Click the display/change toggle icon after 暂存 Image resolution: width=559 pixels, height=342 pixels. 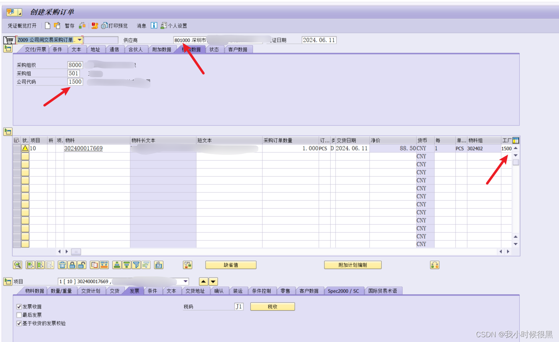click(x=82, y=26)
